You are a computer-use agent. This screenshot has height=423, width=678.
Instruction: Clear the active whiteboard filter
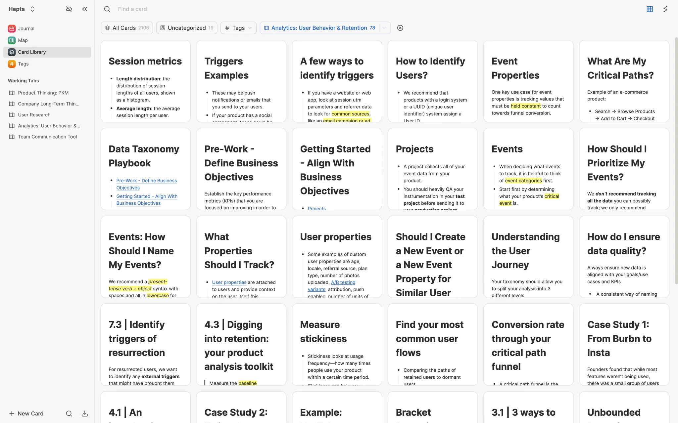(x=400, y=28)
